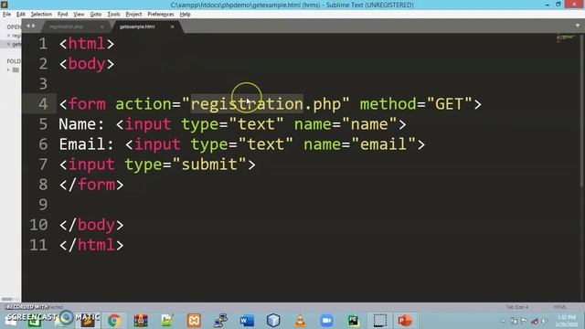The height and width of the screenshot is (329, 585).
Task: Expand the folder in sidebar
Action: click(8, 69)
